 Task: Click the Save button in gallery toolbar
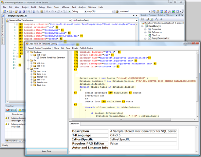[68, 48]
